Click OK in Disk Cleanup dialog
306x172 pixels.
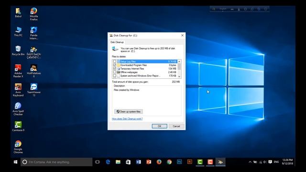[x=159, y=126]
